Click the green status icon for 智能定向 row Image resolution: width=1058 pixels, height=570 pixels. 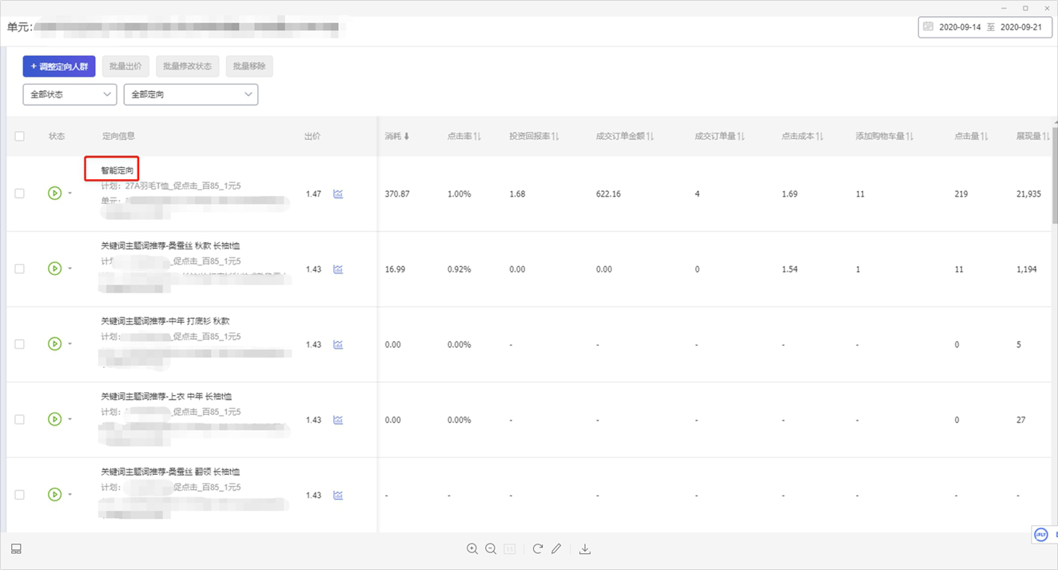pos(54,193)
